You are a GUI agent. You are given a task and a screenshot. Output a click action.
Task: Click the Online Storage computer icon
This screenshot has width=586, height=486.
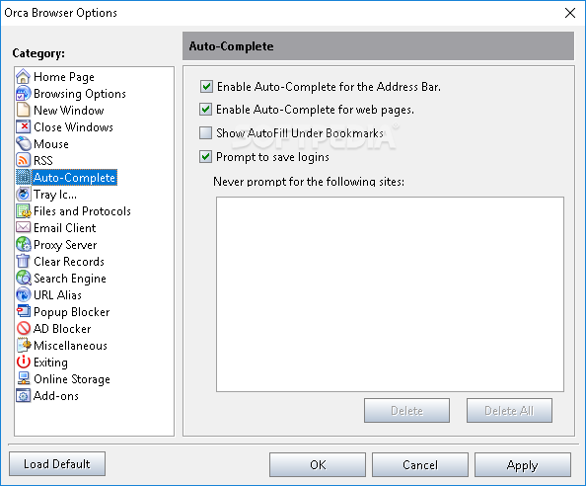23,378
